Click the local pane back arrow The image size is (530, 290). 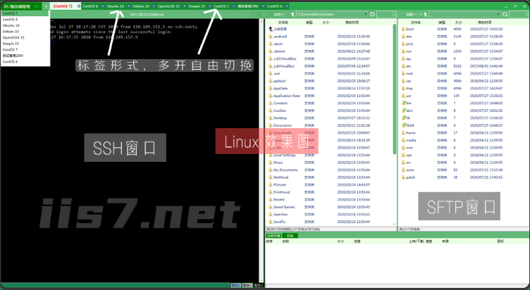[x=283, y=14]
